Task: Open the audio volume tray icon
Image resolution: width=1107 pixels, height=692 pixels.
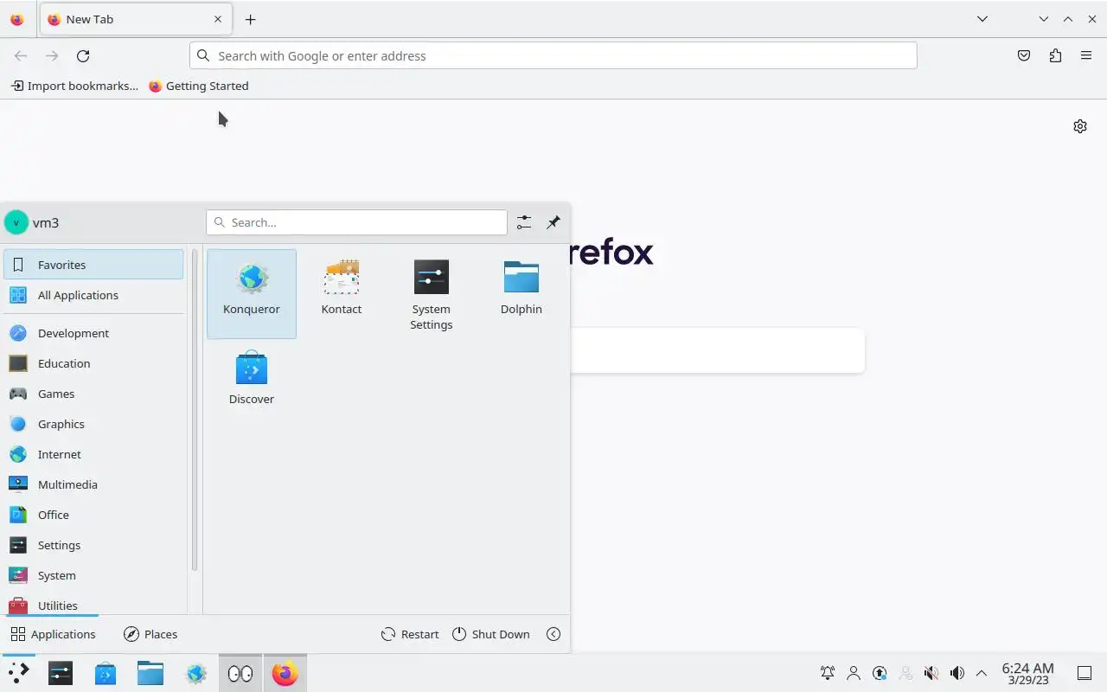Action: [957, 673]
